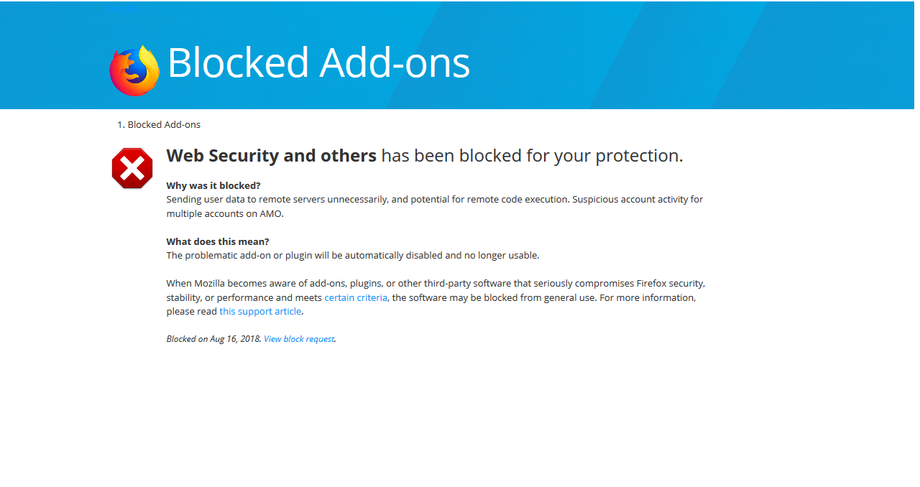Click the Web Security and others heading
The width and height of the screenshot is (920, 487).
[x=271, y=155]
